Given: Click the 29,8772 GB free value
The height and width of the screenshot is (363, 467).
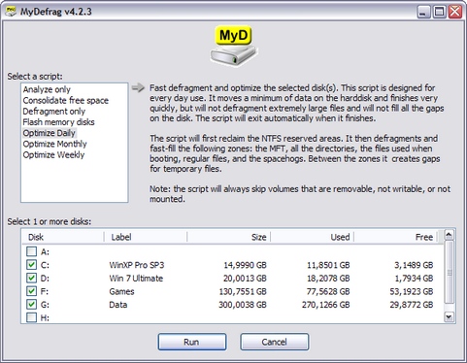Looking at the screenshot, I should pyautogui.click(x=412, y=305).
